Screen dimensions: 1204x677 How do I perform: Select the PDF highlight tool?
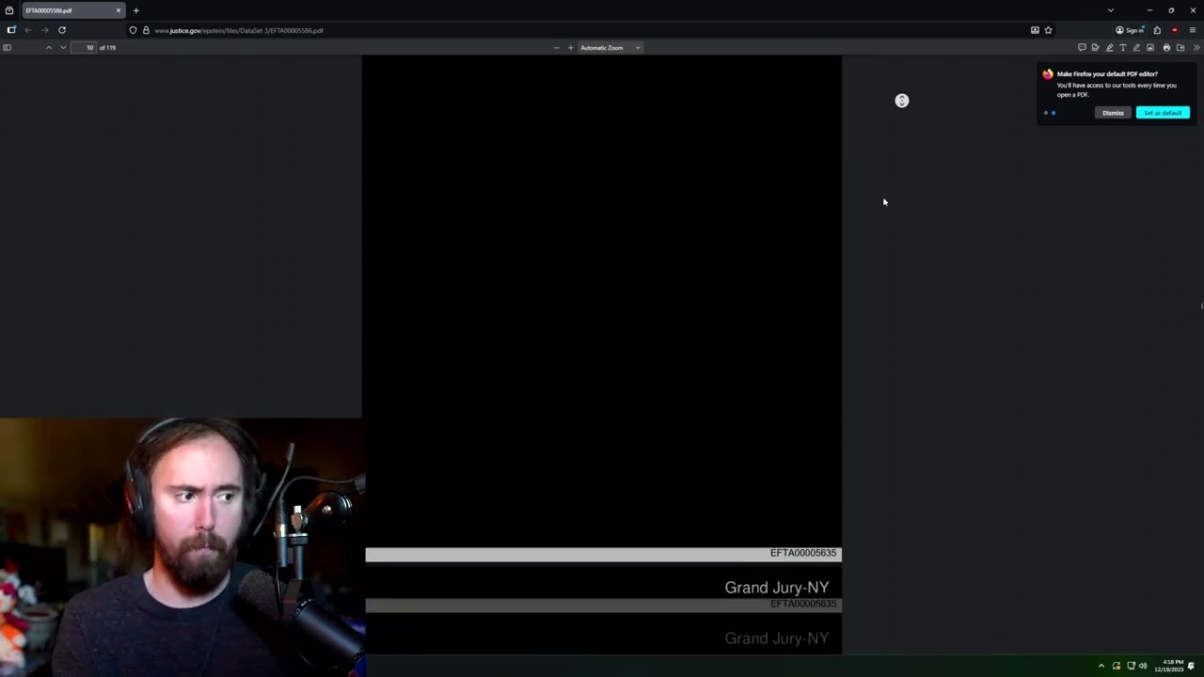pos(1109,47)
